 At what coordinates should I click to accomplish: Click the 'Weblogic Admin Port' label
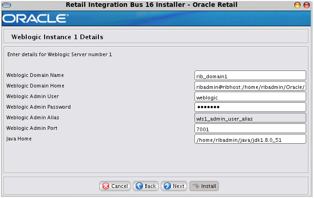click(32, 128)
